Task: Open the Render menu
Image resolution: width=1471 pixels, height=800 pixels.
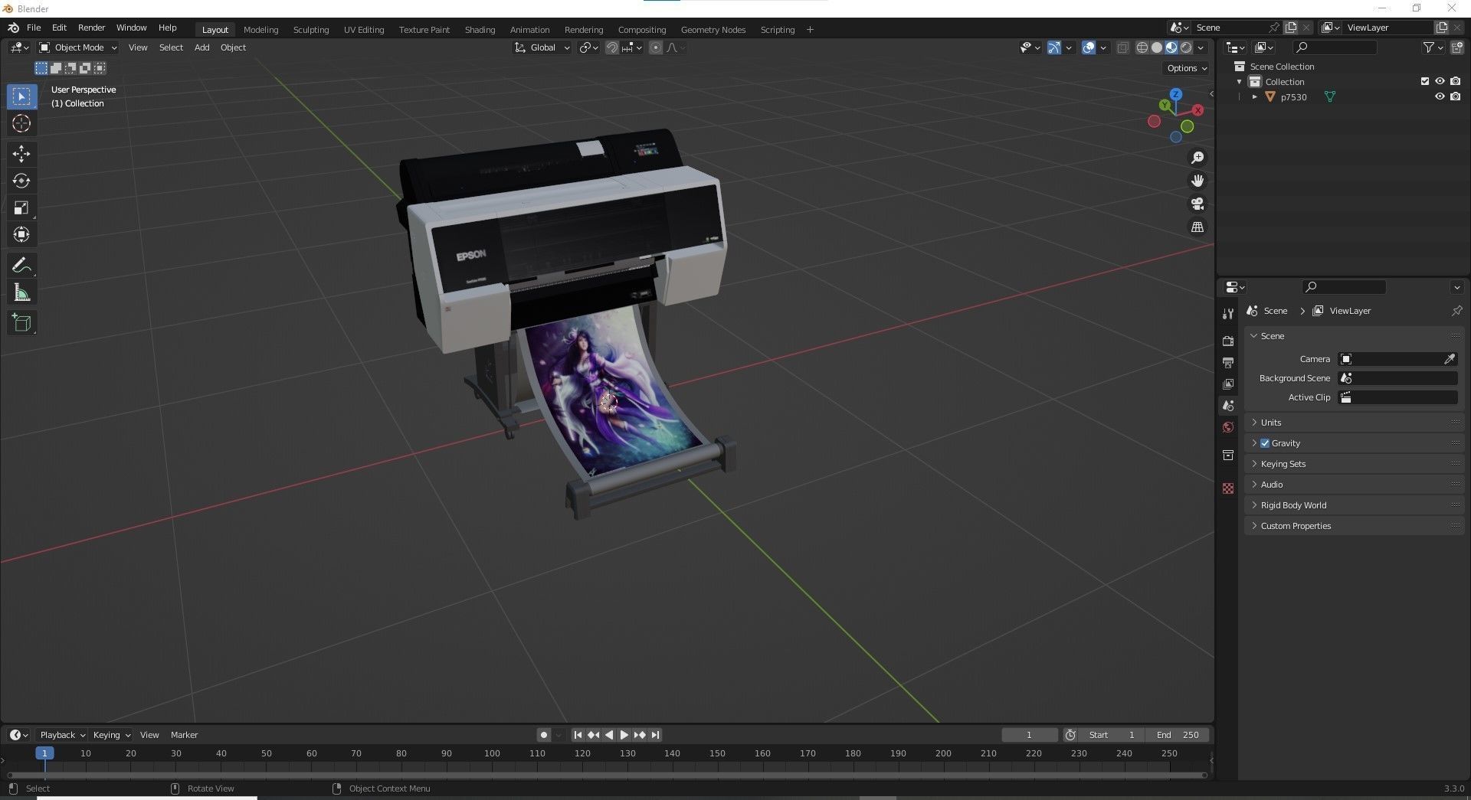Action: 91,28
